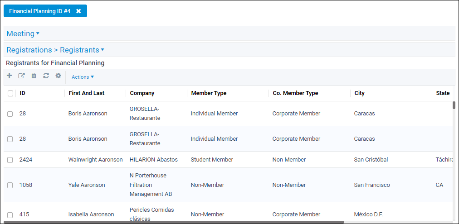Click HILARION-Abastos company cell
Screen dimensions: 459x224
153,160
